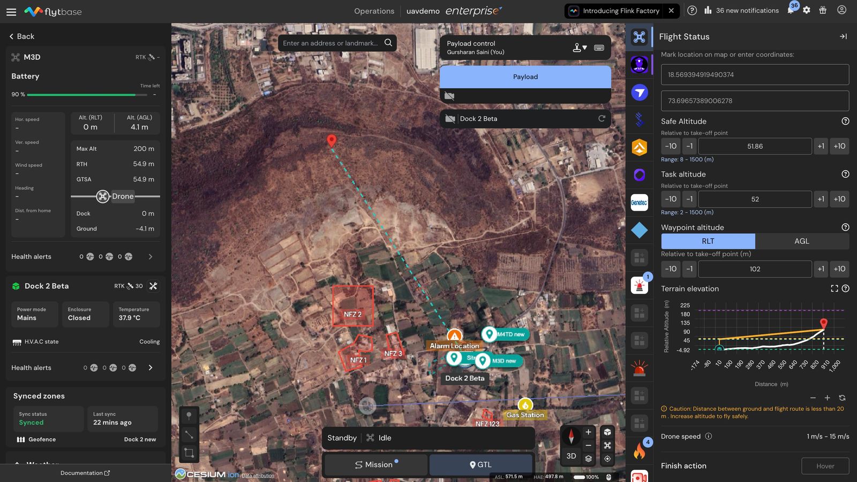Screen dimensions: 857x482
Task: Increase Waypoint altitude by 1
Action: click(821, 269)
